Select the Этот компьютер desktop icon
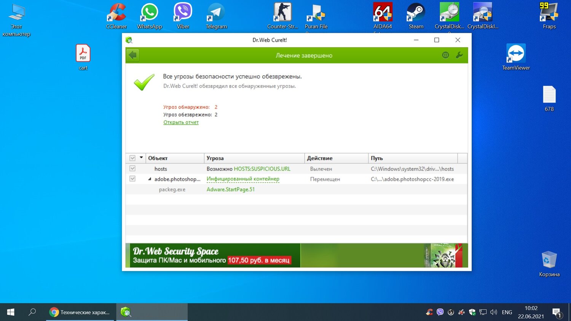The width and height of the screenshot is (571, 321). point(16,20)
